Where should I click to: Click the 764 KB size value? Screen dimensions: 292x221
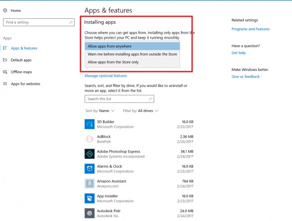[x=188, y=181]
